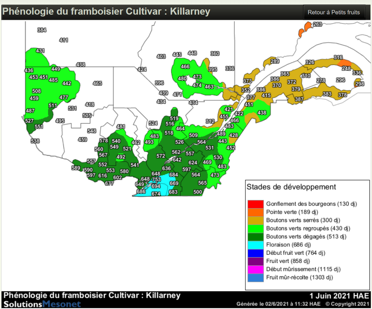Click the SolutionsMesonet logo

42,304
